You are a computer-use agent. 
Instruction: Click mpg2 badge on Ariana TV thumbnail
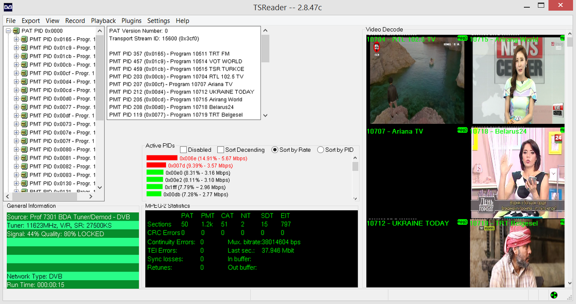pyautogui.click(x=463, y=130)
